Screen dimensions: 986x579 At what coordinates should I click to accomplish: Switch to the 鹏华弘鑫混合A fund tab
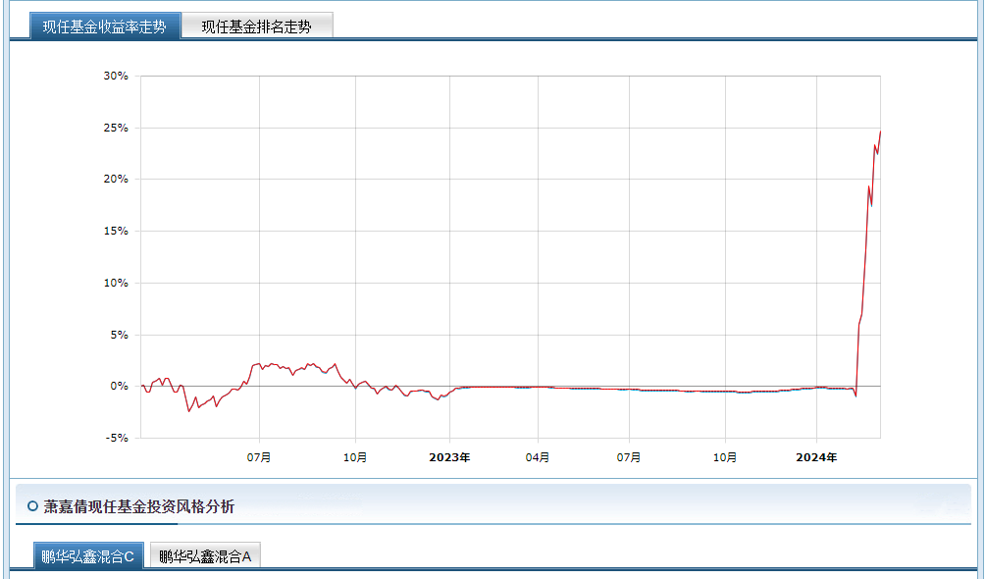205,557
